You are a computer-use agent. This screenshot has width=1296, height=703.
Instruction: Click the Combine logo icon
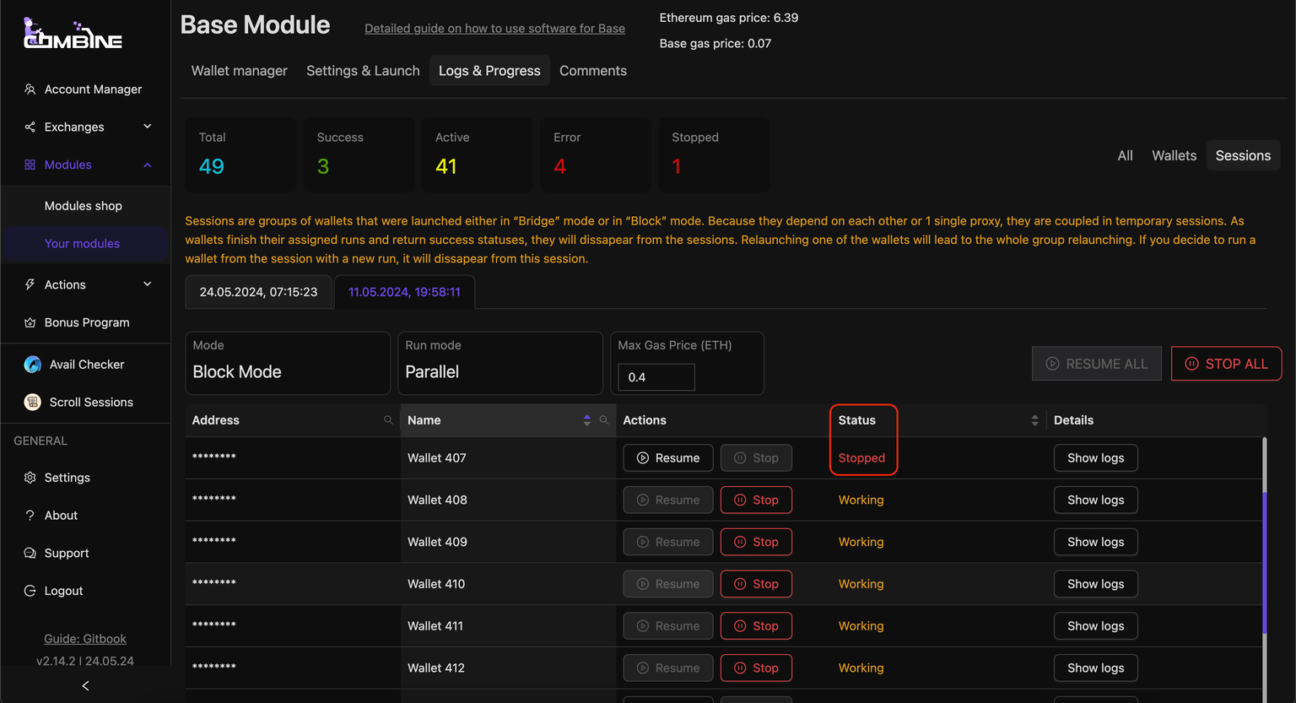click(73, 34)
